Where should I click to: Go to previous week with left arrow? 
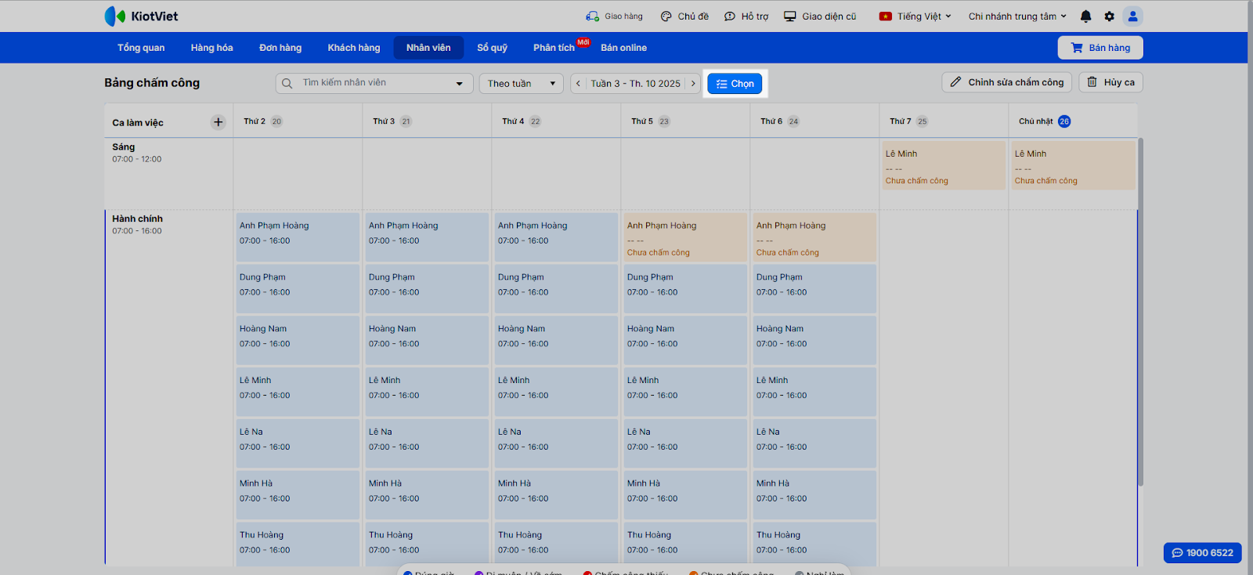579,84
